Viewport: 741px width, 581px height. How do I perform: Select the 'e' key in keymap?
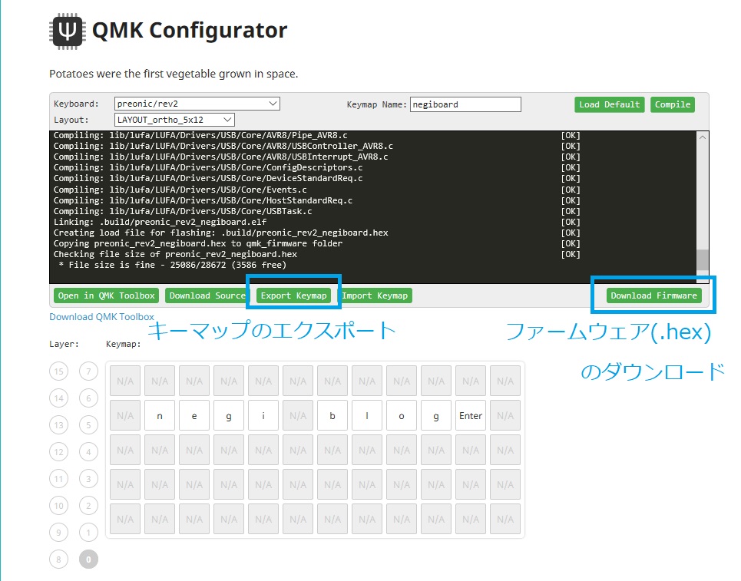tap(194, 416)
